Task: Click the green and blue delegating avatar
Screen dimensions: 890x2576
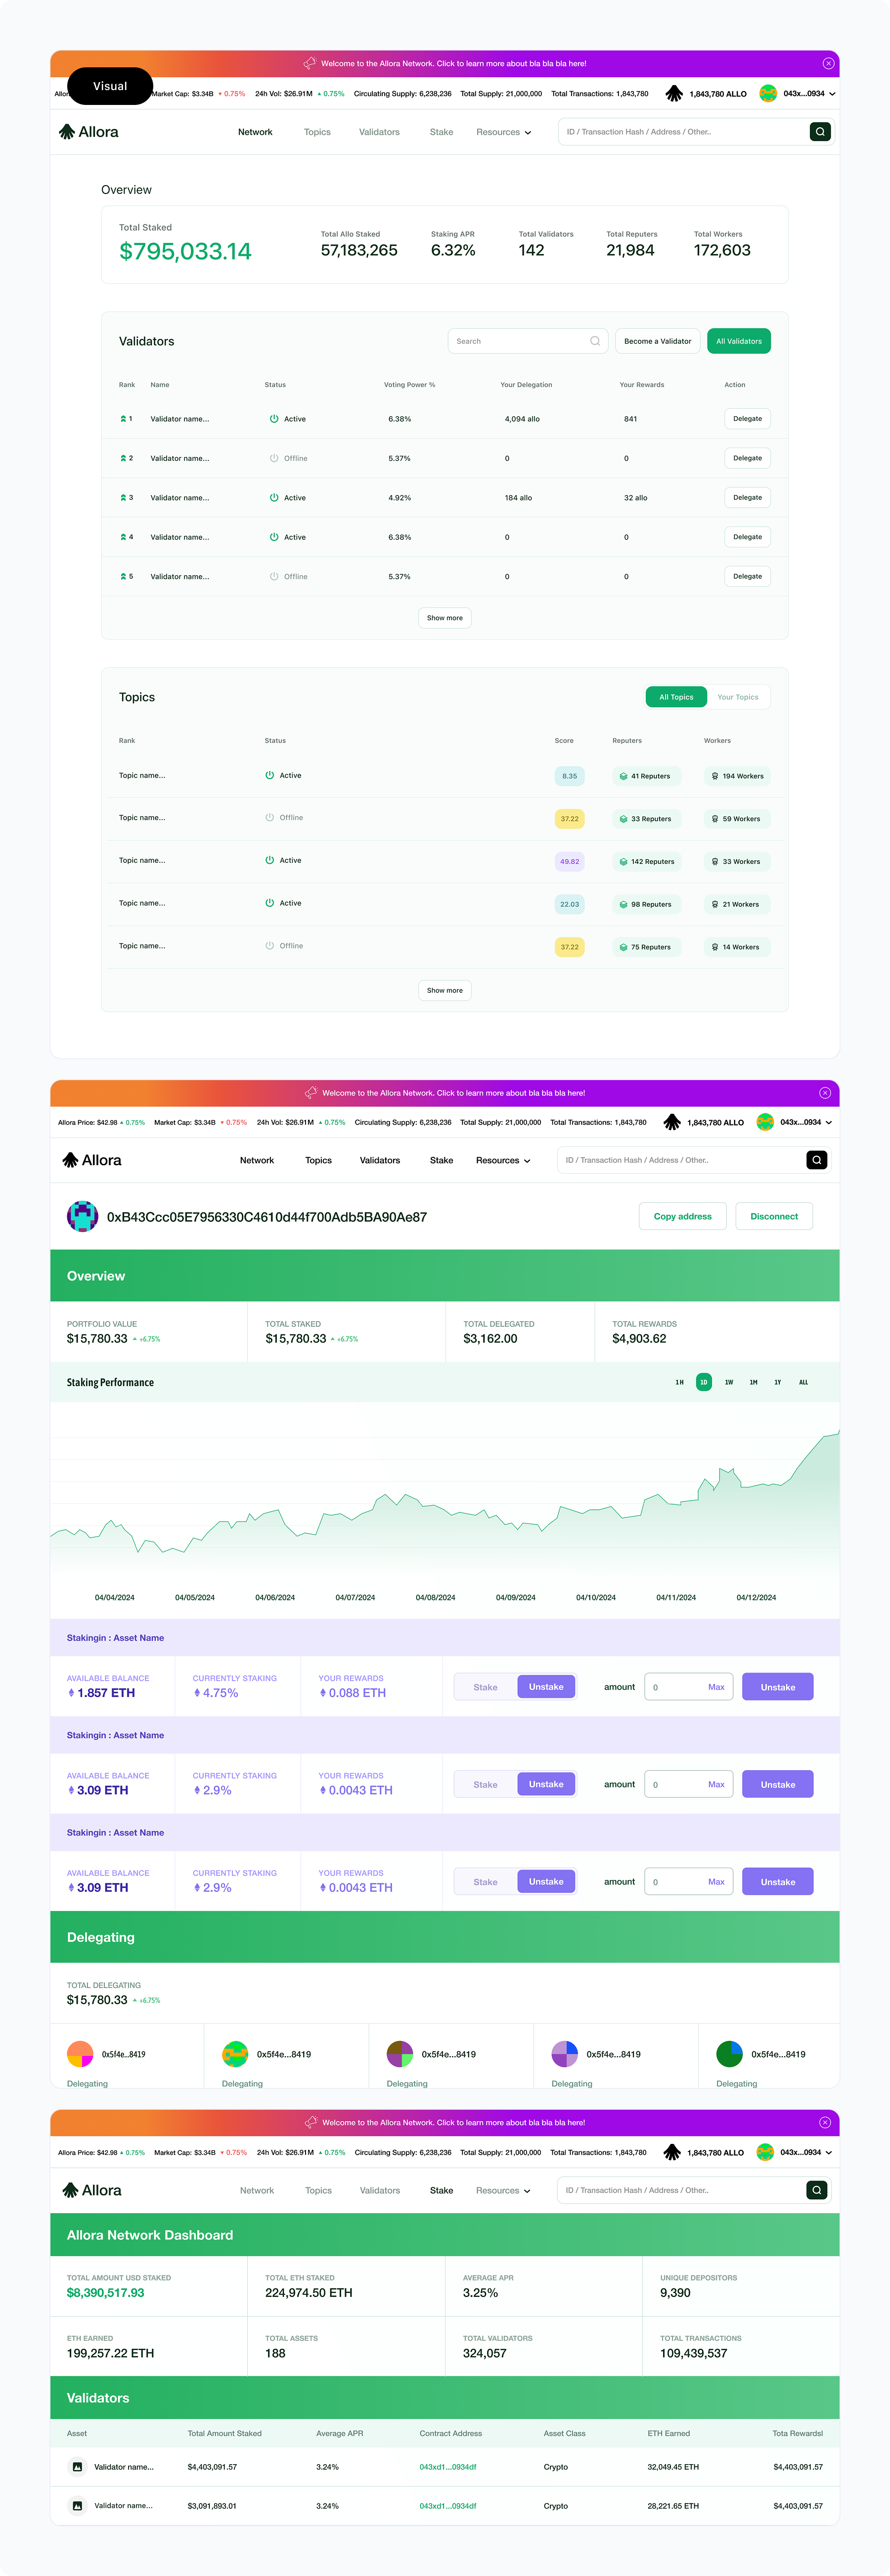Action: click(x=730, y=2054)
